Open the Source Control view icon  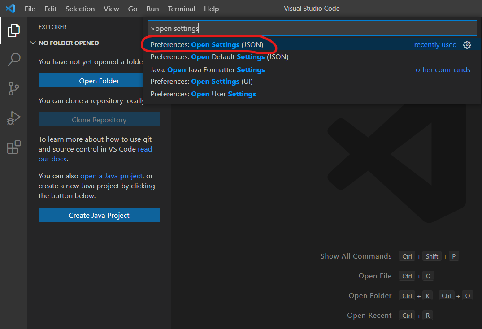[x=14, y=89]
